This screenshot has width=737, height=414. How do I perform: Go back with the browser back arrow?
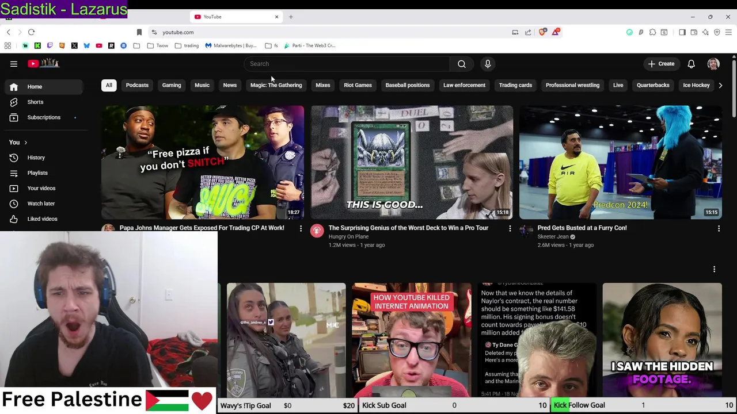pos(9,32)
